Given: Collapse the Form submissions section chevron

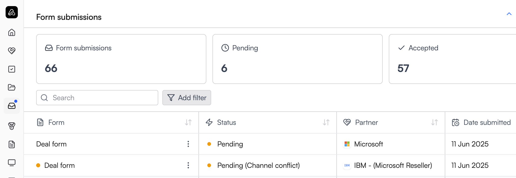Looking at the screenshot, I should point(509,14).
